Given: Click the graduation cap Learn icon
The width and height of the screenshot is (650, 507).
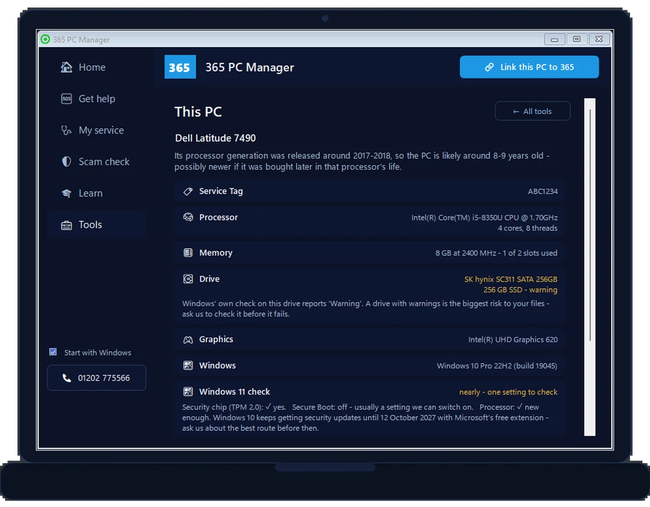Looking at the screenshot, I should [x=67, y=193].
